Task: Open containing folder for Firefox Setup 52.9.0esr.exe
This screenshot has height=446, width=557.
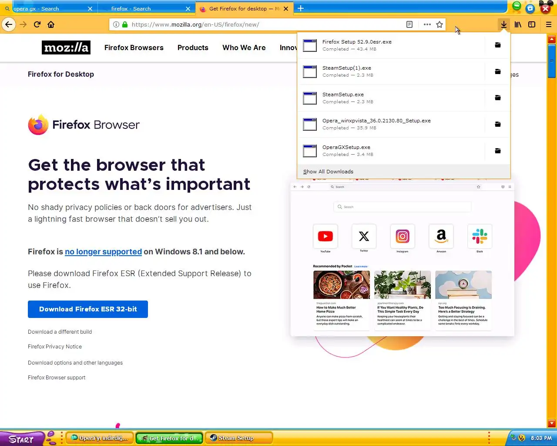Action: (498, 45)
